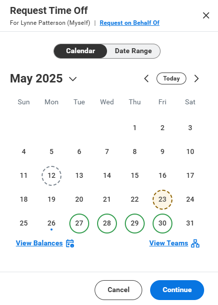Cancel the time off request
Viewport: 218px width, 305px height.
click(118, 290)
